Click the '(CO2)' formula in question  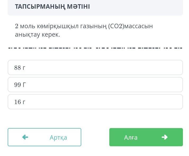click(x=116, y=26)
